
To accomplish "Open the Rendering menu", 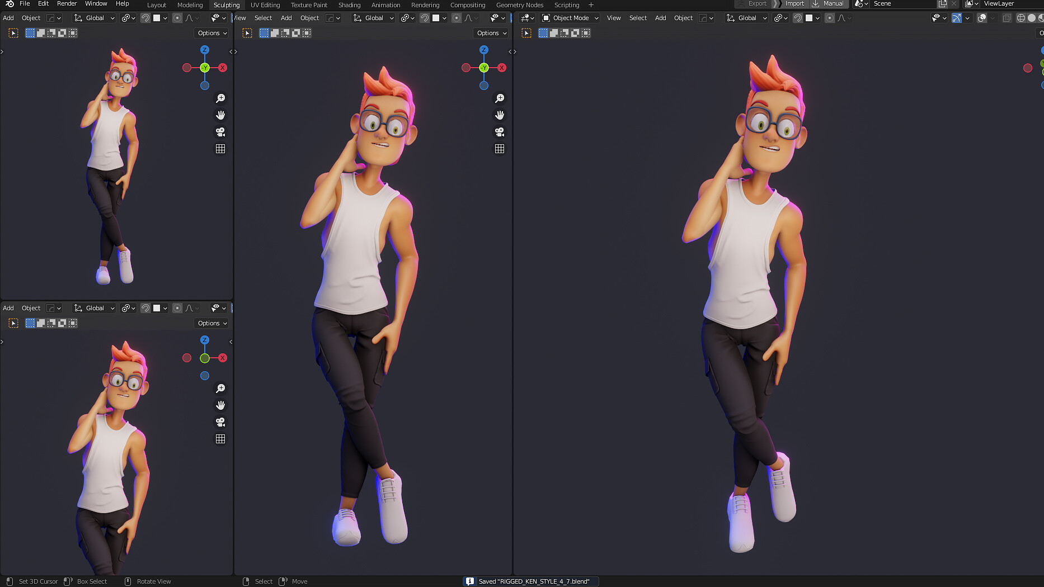I will pyautogui.click(x=425, y=4).
